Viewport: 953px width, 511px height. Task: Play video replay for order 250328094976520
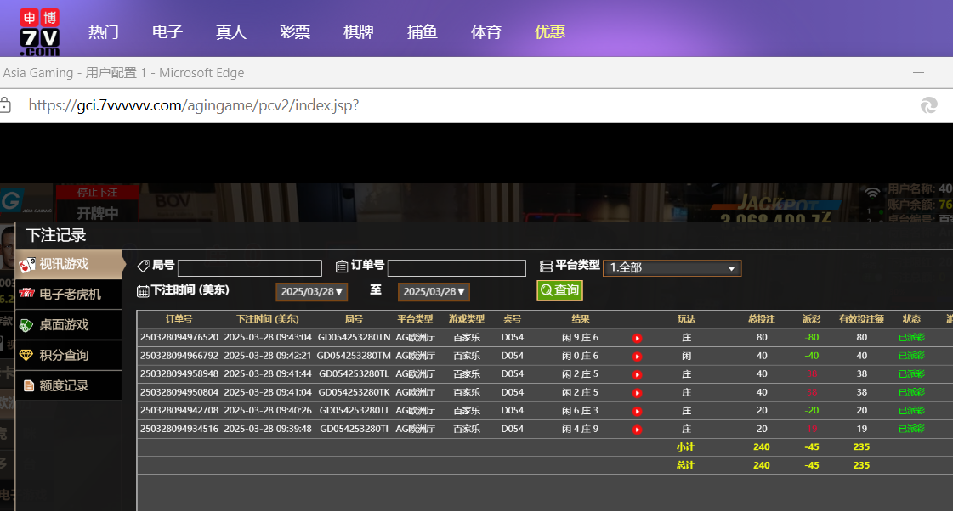tap(637, 338)
